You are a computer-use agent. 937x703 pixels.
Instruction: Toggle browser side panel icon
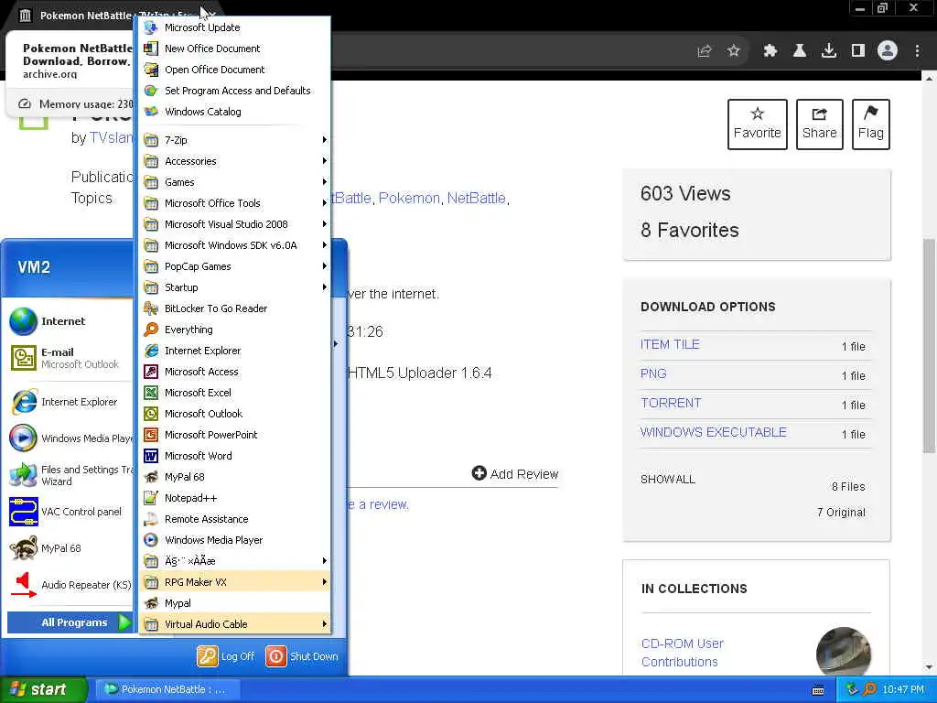(858, 51)
